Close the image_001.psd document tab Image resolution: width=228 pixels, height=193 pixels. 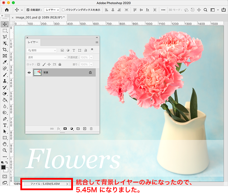click(13, 18)
